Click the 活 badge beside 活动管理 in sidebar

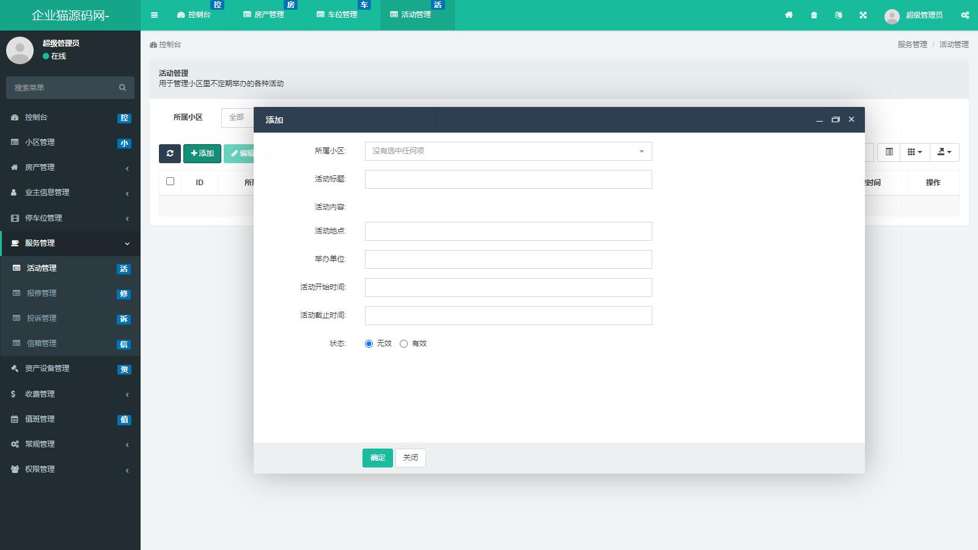tap(123, 269)
